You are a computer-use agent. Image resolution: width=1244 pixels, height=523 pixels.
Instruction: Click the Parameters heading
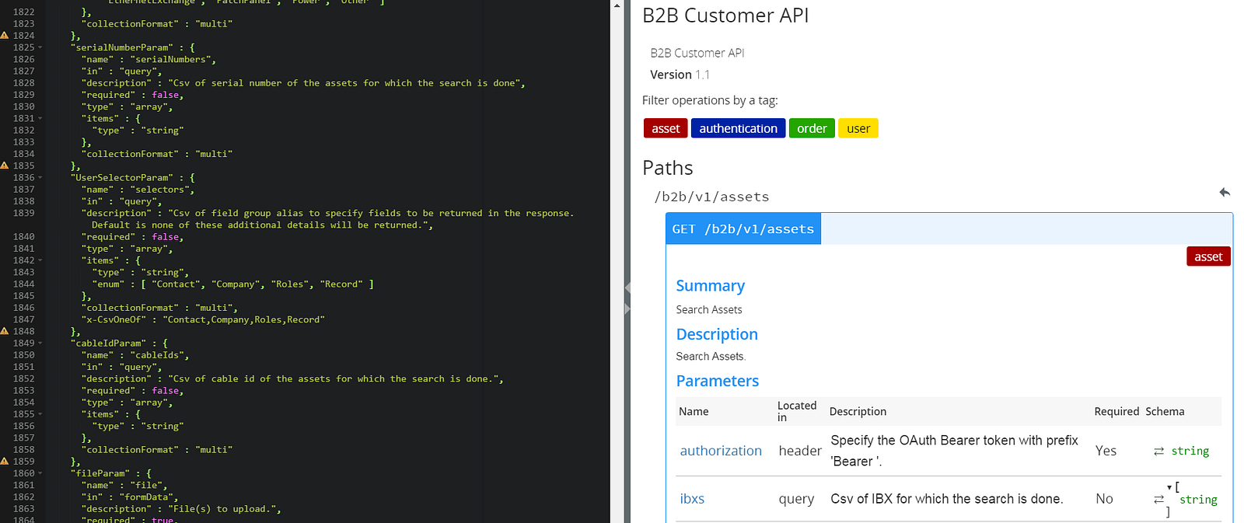pyautogui.click(x=717, y=381)
